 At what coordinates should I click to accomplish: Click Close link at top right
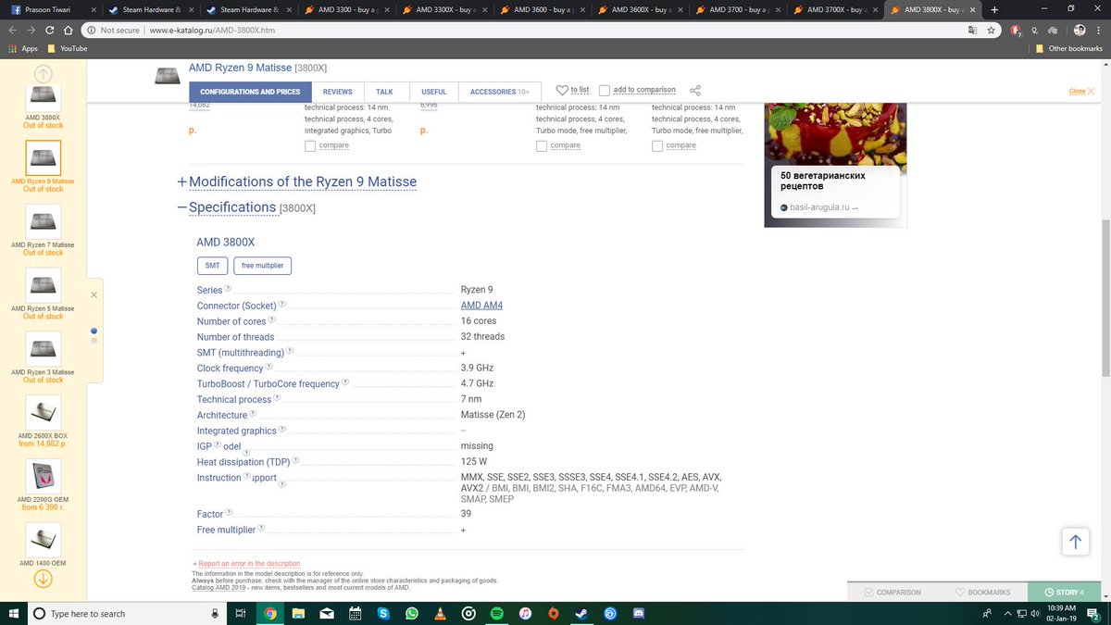1081,91
